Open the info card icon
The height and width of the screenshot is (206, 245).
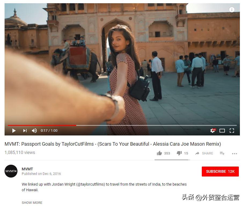tap(232, 10)
